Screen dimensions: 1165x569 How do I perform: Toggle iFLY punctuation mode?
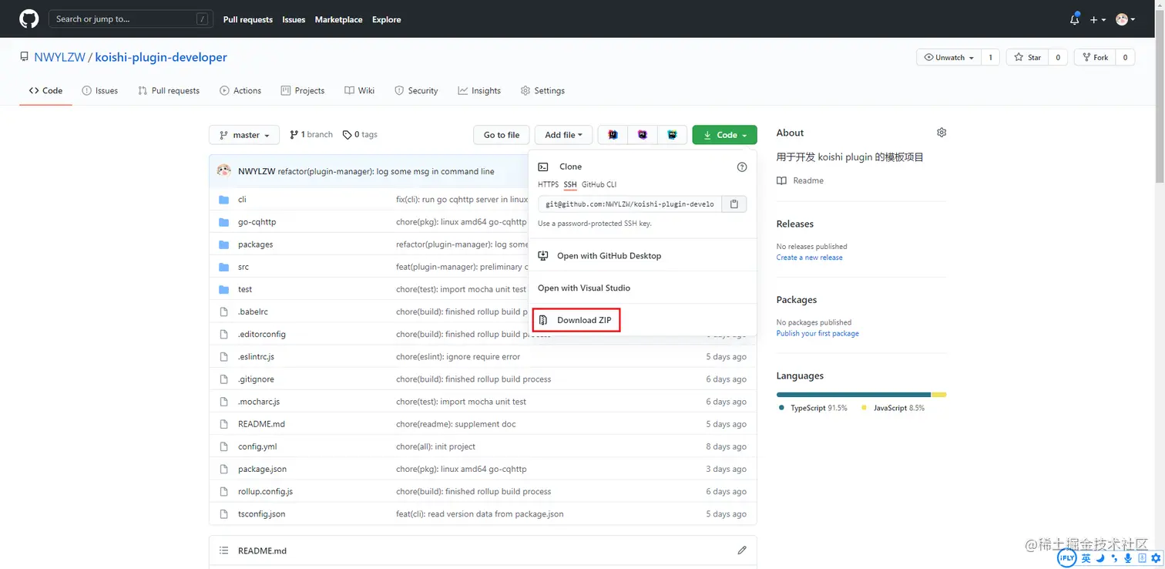(x=1114, y=558)
